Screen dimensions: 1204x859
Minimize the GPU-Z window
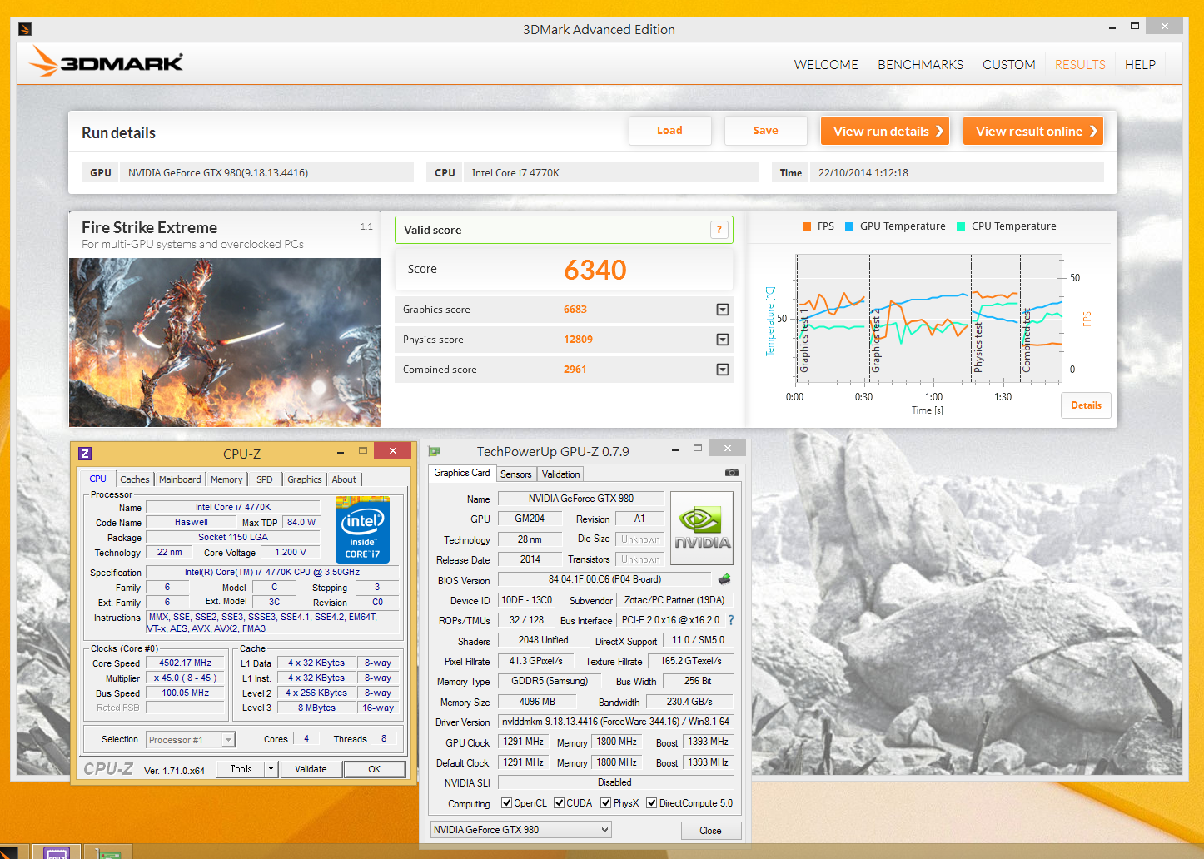pos(674,449)
